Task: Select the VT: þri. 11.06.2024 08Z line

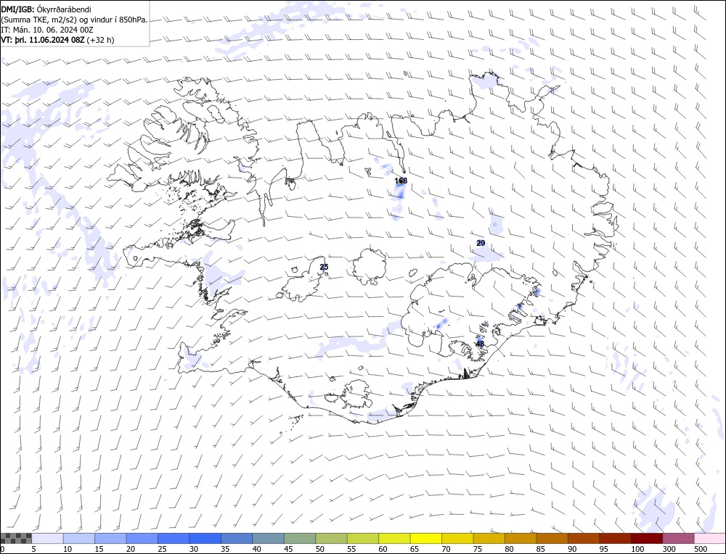Action: tap(57, 40)
